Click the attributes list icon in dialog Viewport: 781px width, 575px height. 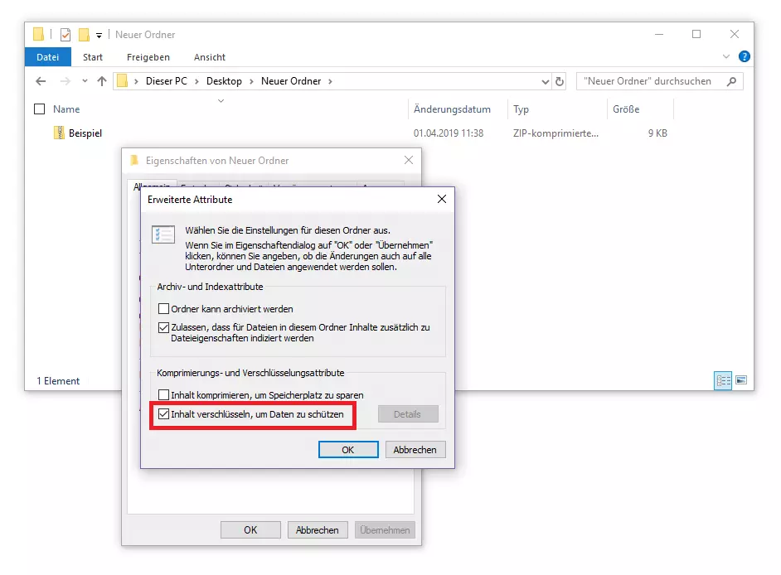coord(163,234)
